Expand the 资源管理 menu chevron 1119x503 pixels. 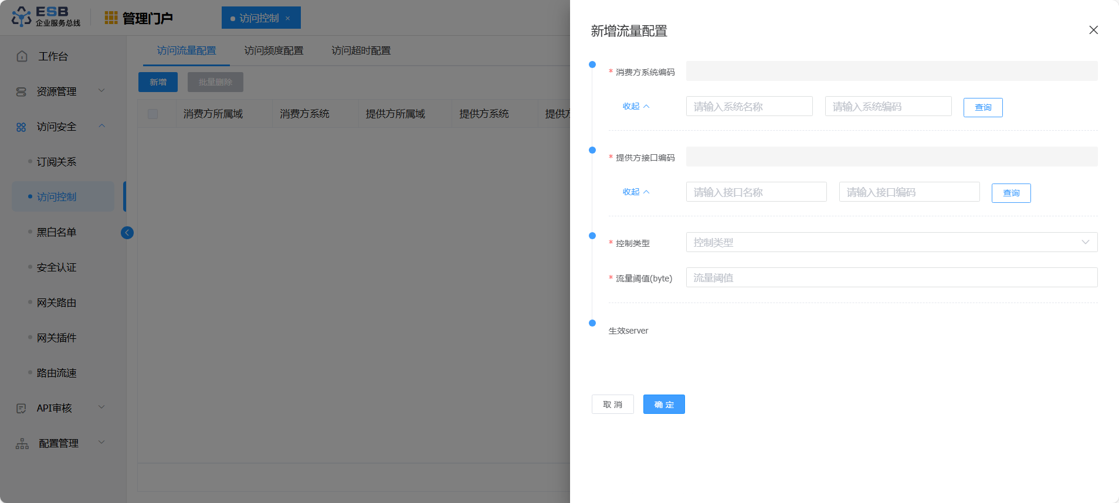coord(101,91)
